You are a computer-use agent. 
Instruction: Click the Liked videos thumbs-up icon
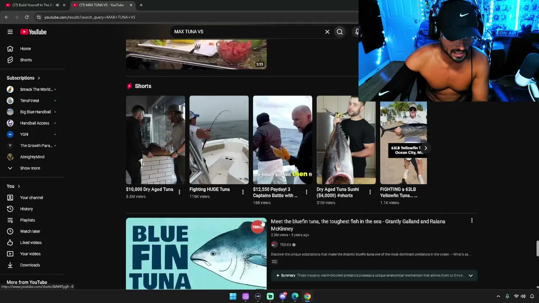(x=10, y=242)
